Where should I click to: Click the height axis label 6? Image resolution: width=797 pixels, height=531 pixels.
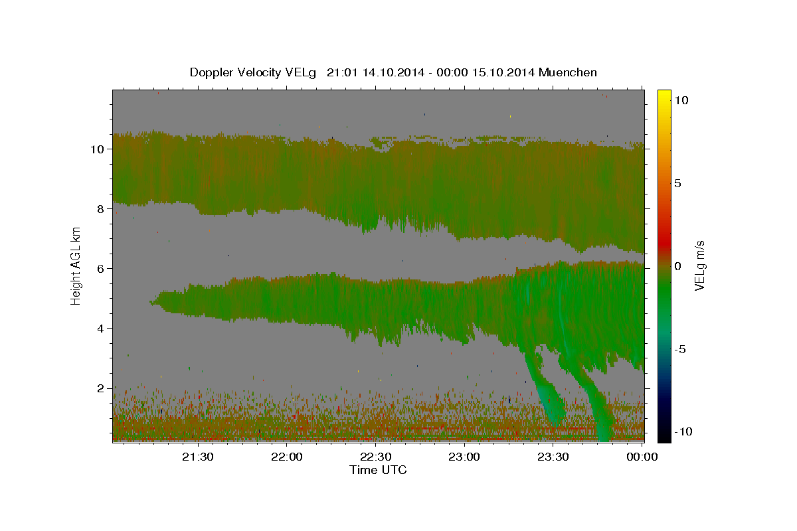[x=100, y=269]
